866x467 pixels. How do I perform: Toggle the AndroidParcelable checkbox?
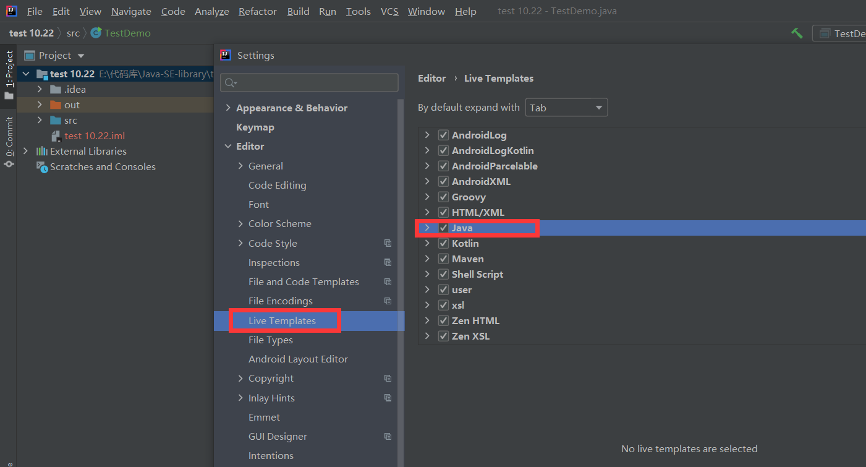point(443,166)
